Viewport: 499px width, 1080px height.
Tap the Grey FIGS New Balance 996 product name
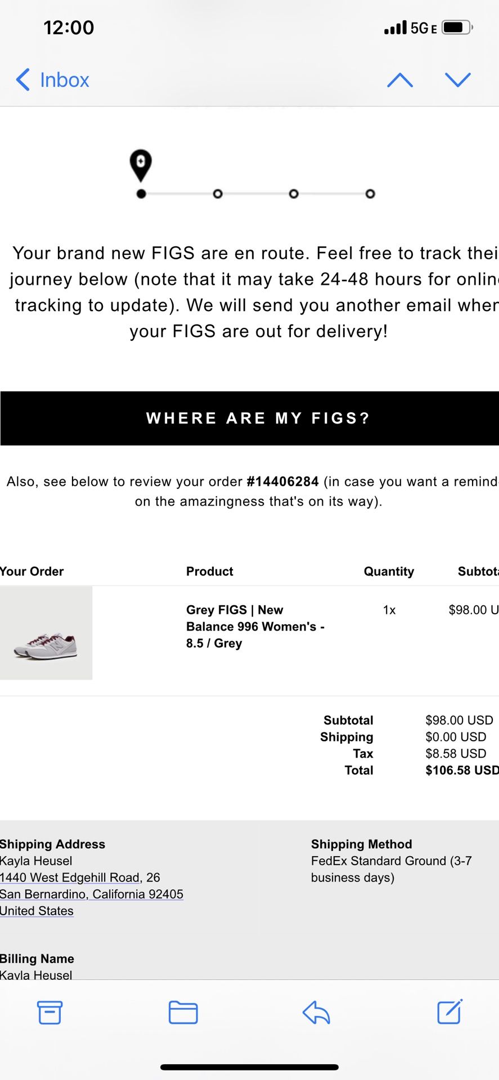point(255,626)
